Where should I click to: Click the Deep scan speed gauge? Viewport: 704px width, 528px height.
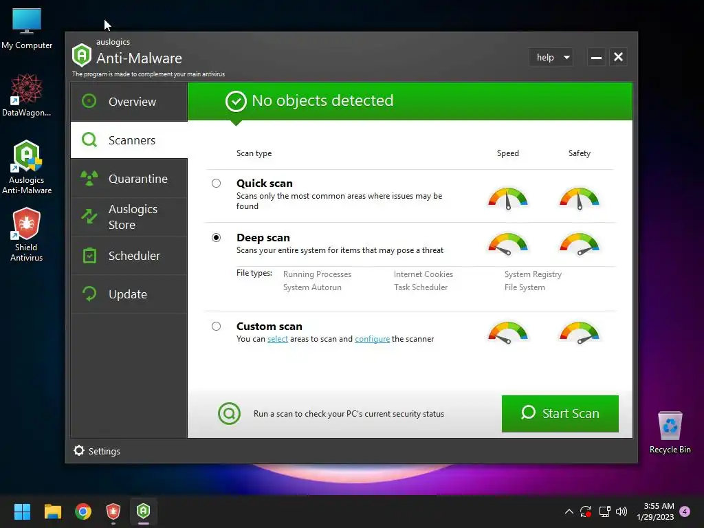pyautogui.click(x=508, y=244)
